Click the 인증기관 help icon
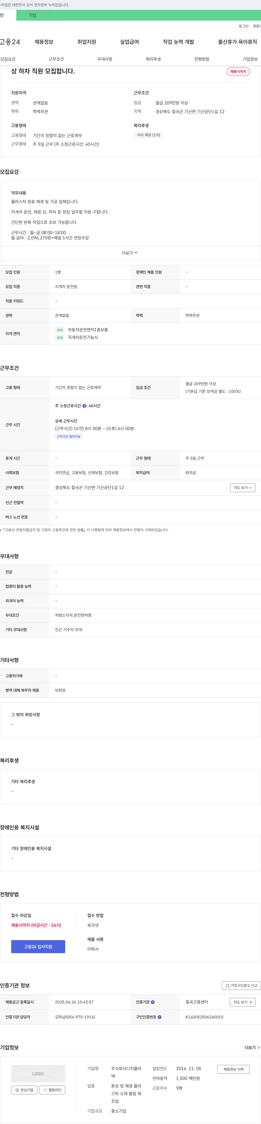 (153, 1002)
